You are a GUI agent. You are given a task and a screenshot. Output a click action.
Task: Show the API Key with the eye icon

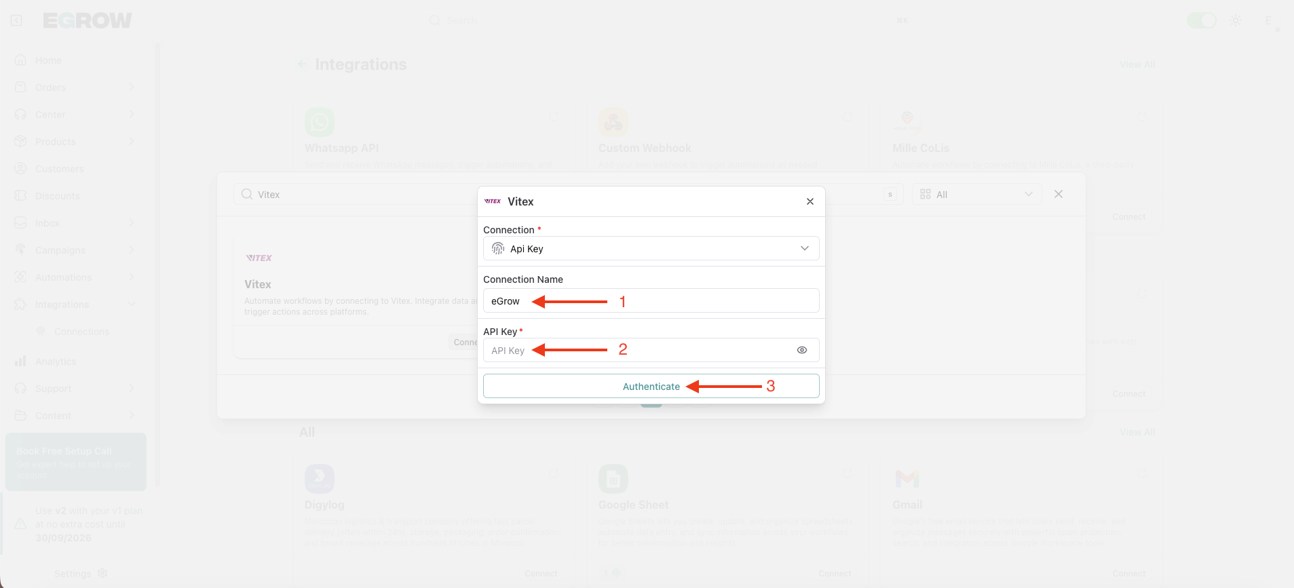pos(802,350)
